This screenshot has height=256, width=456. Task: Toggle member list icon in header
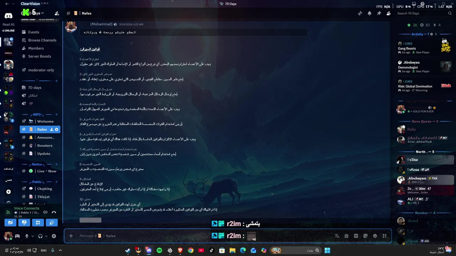tap(388, 13)
